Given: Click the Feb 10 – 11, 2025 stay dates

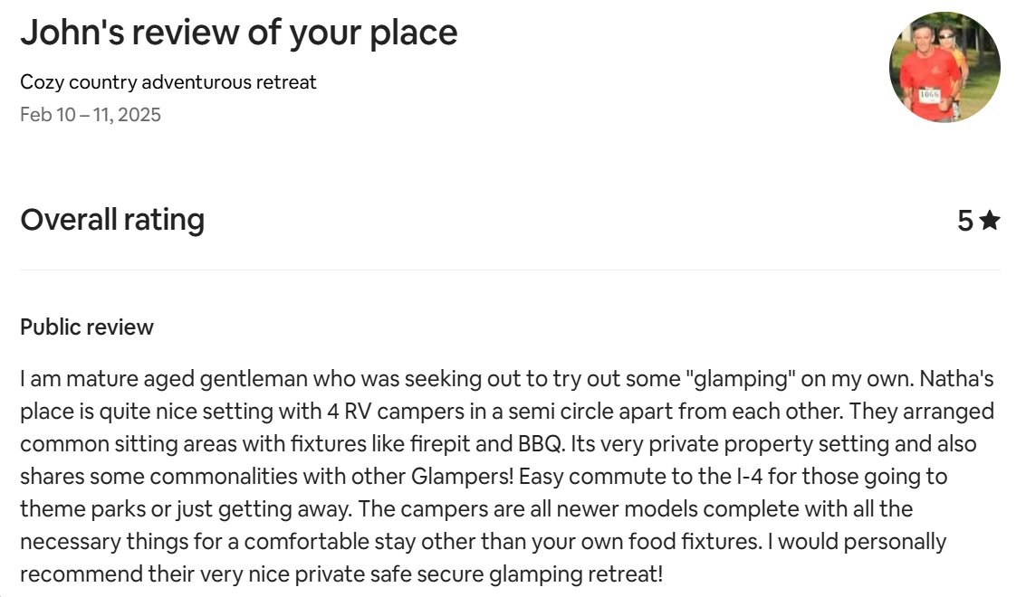Looking at the screenshot, I should click(x=91, y=115).
